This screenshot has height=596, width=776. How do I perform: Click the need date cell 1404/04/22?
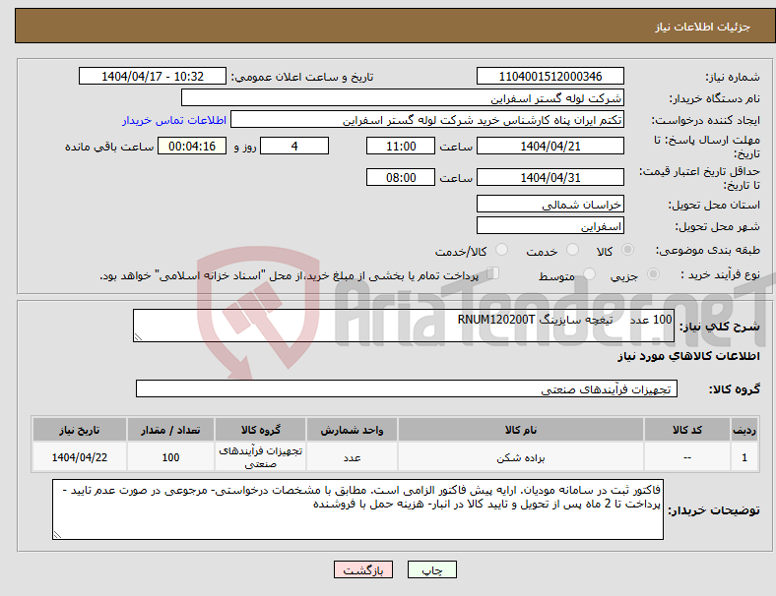(x=79, y=457)
